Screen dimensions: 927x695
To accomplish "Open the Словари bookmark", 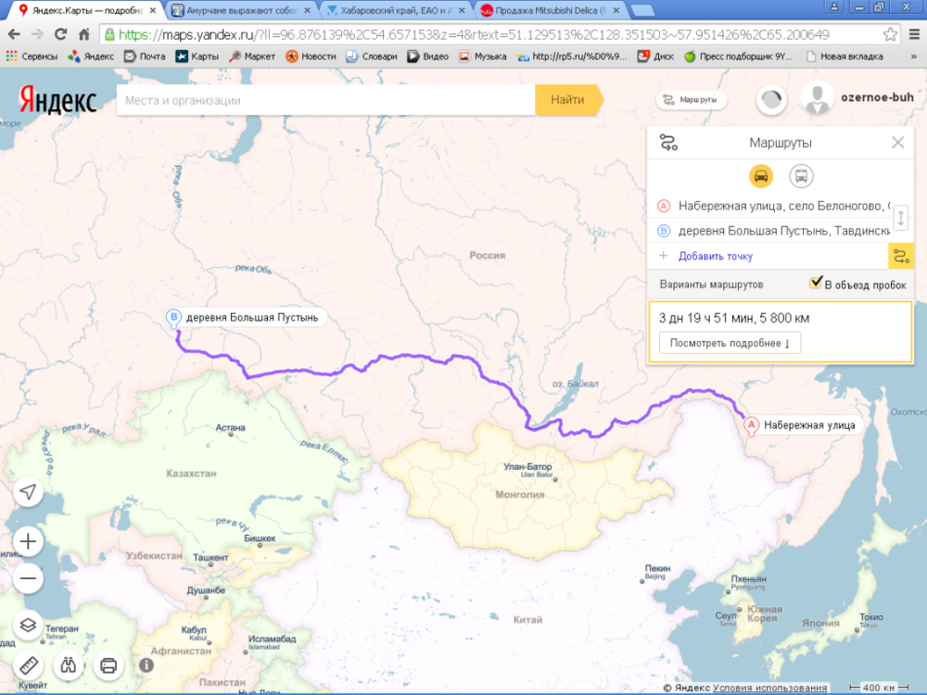I will (x=372, y=57).
